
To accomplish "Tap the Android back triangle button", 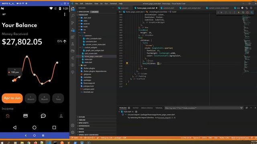I will (14, 127).
